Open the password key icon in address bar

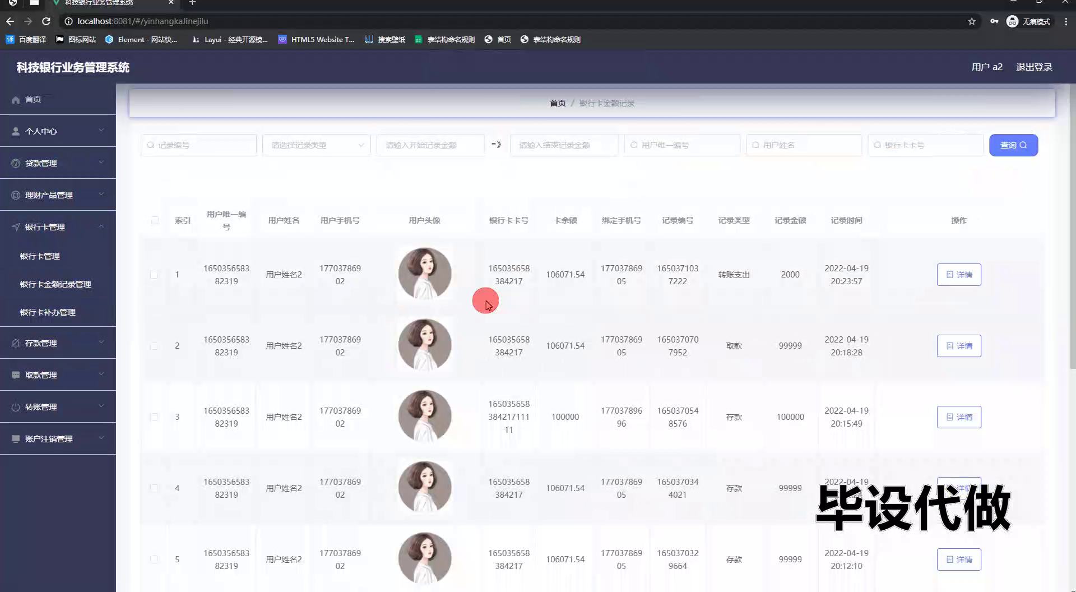click(994, 21)
